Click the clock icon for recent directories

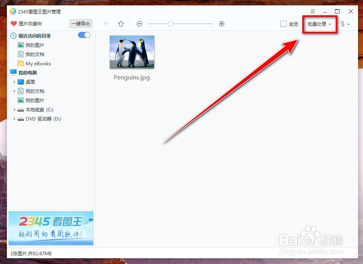click(x=13, y=36)
